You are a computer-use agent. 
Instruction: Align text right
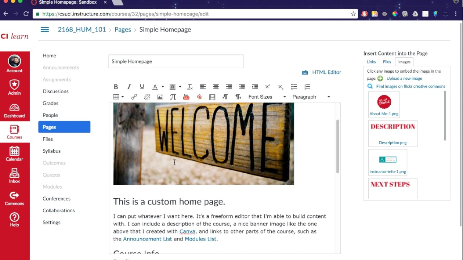(x=229, y=87)
